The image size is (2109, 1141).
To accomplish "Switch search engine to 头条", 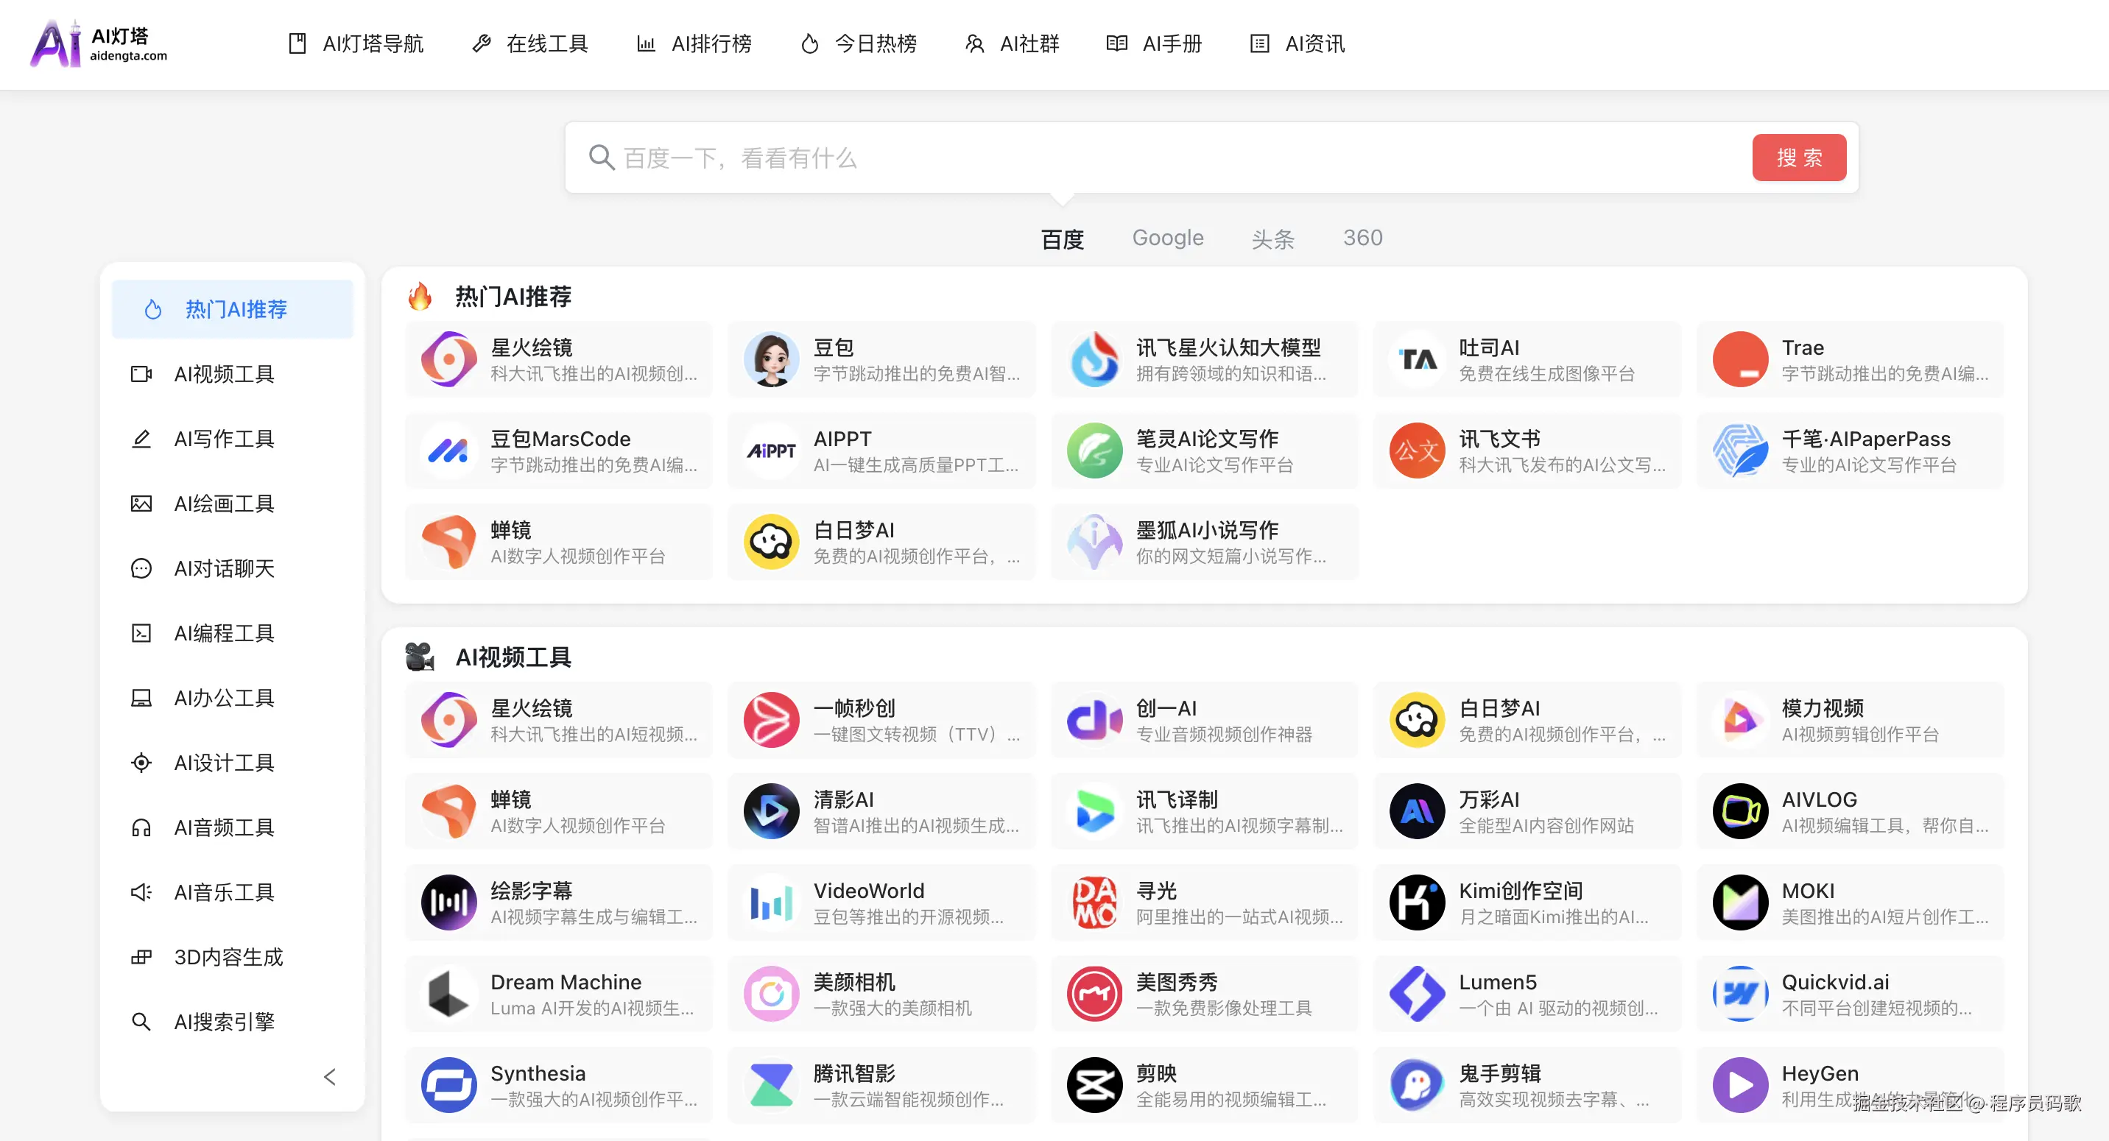I will 1272,239.
